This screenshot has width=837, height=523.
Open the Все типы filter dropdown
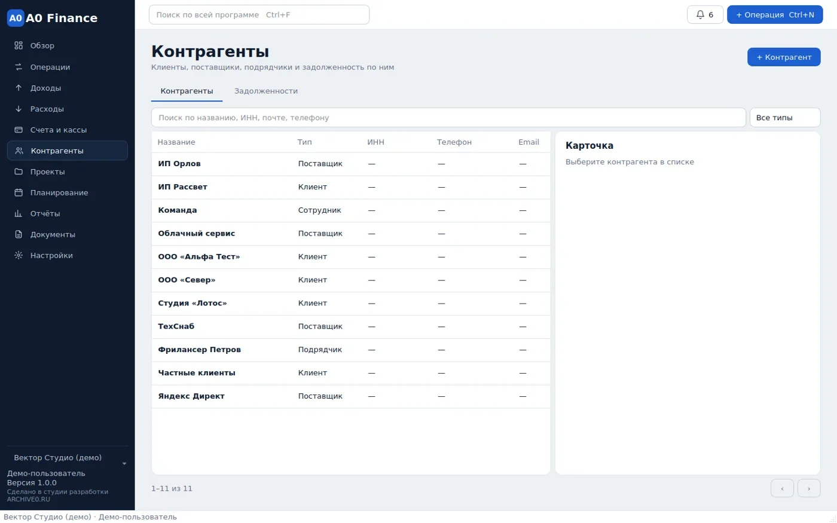pyautogui.click(x=785, y=118)
